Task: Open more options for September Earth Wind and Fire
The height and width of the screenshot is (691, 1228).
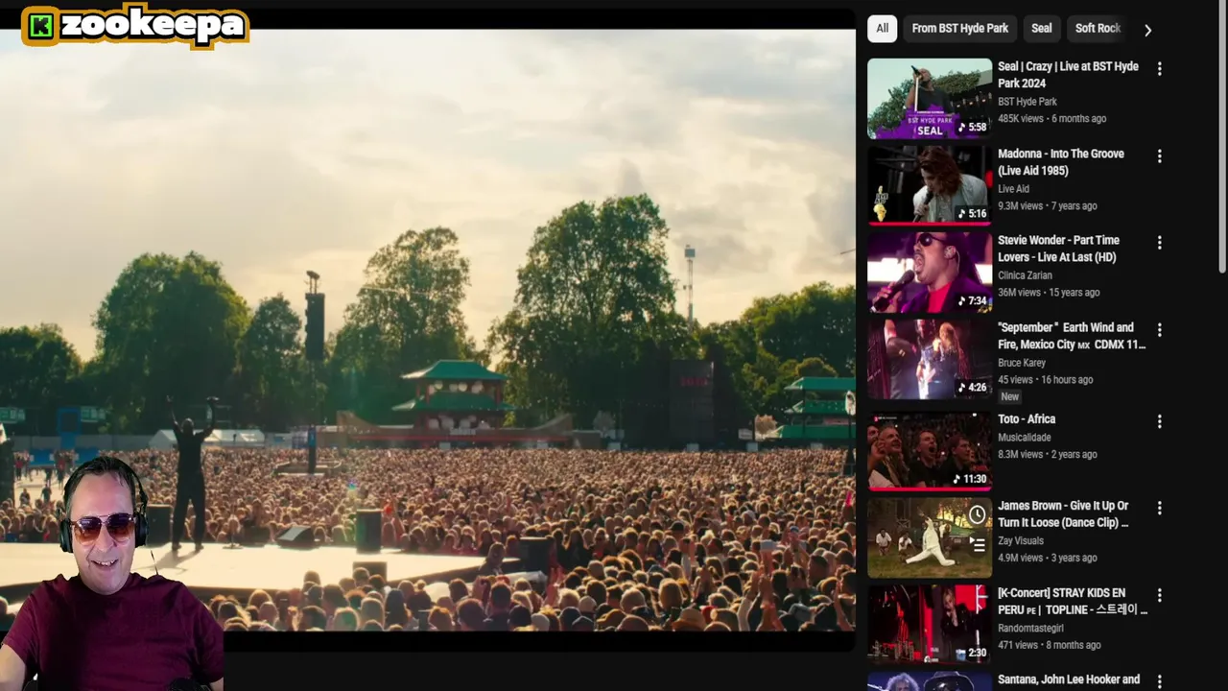Action: (x=1159, y=330)
